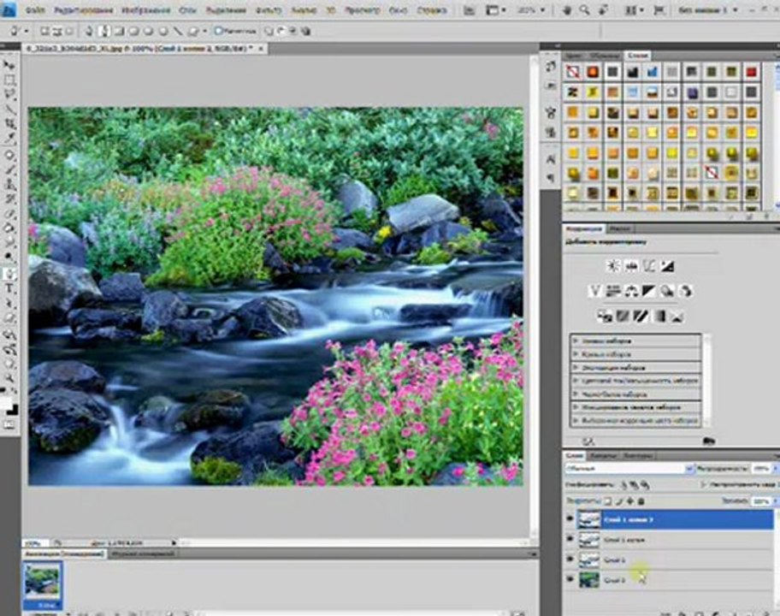
Task: Choose the Ellipse shape in options bar
Action: 148,31
